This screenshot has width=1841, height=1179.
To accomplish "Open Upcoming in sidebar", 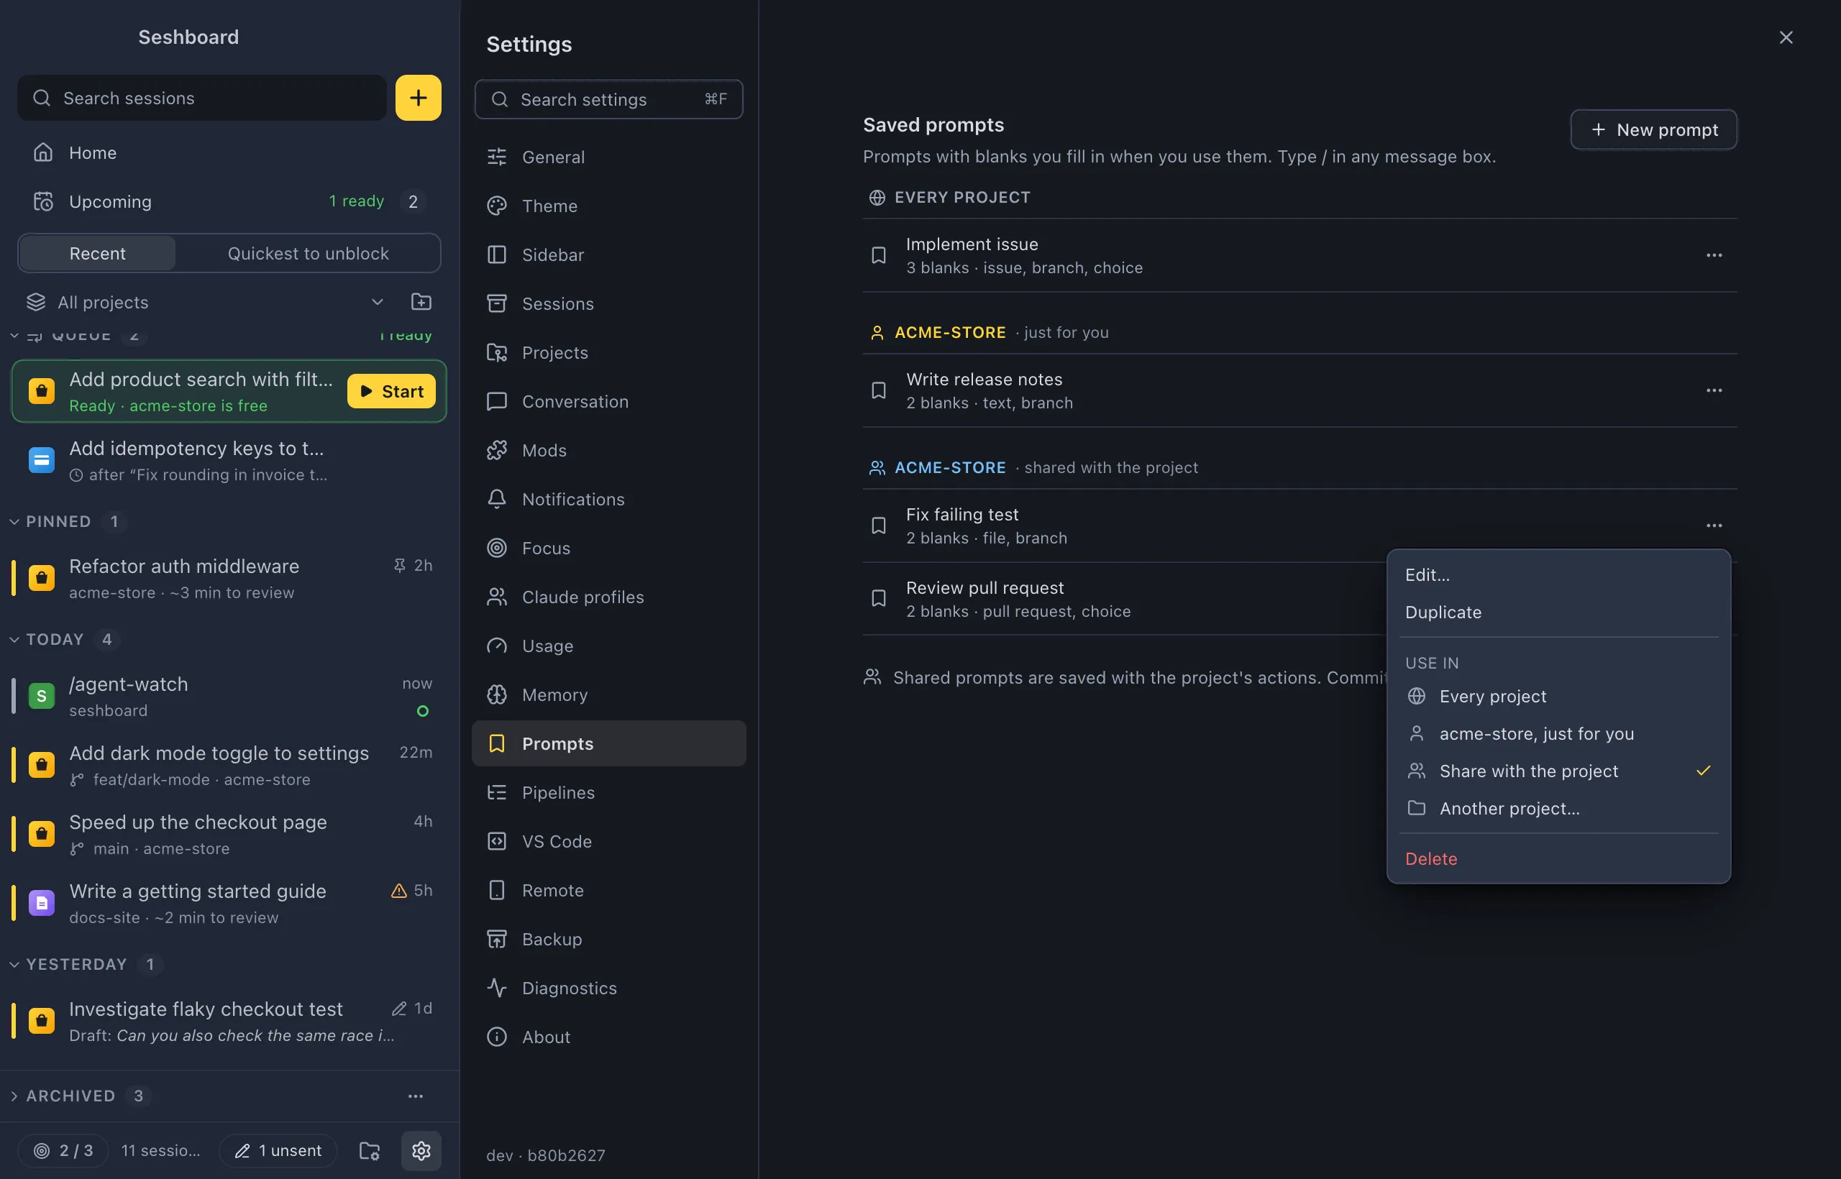I will point(229,201).
